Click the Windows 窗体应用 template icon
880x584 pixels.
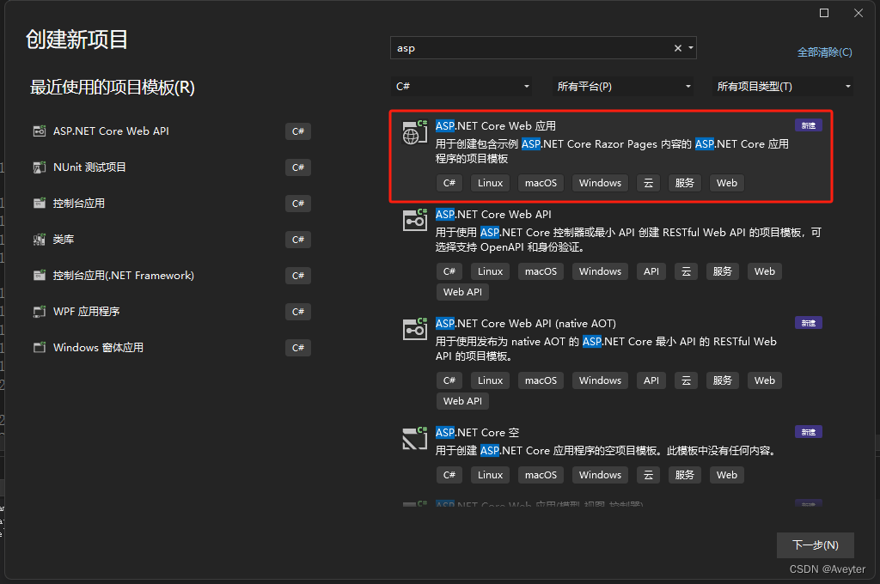click(x=40, y=347)
